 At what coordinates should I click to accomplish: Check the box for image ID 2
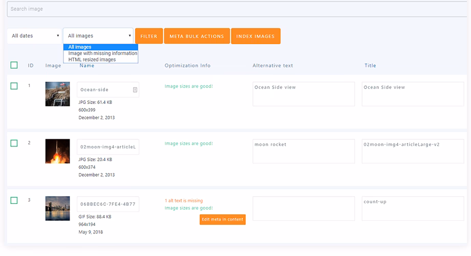[x=14, y=143]
